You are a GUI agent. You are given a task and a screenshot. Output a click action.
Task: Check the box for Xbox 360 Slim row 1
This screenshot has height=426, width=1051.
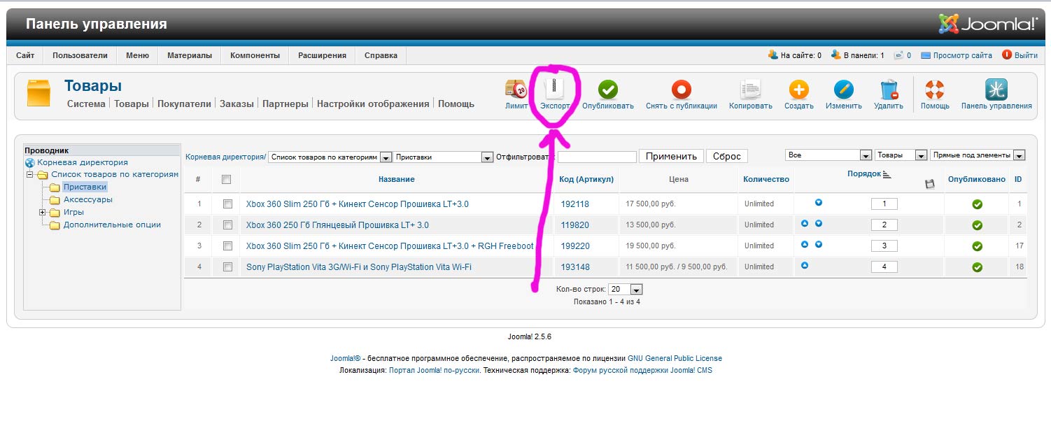coord(227,204)
